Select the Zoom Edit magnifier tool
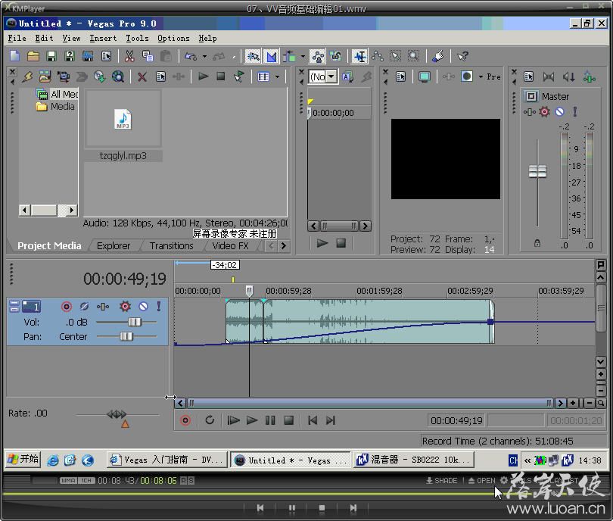The height and width of the screenshot is (521, 613). click(413, 56)
